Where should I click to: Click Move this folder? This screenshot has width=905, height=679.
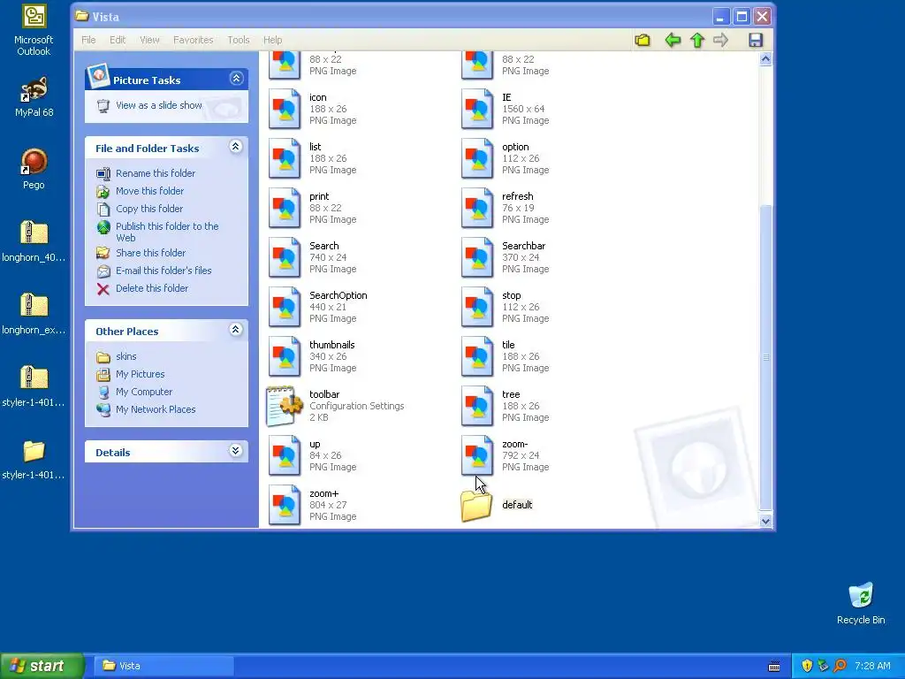(x=141, y=191)
